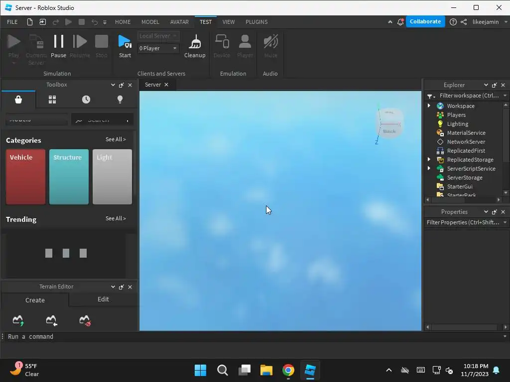Switch to the VIEW ribbon tab

point(228,22)
